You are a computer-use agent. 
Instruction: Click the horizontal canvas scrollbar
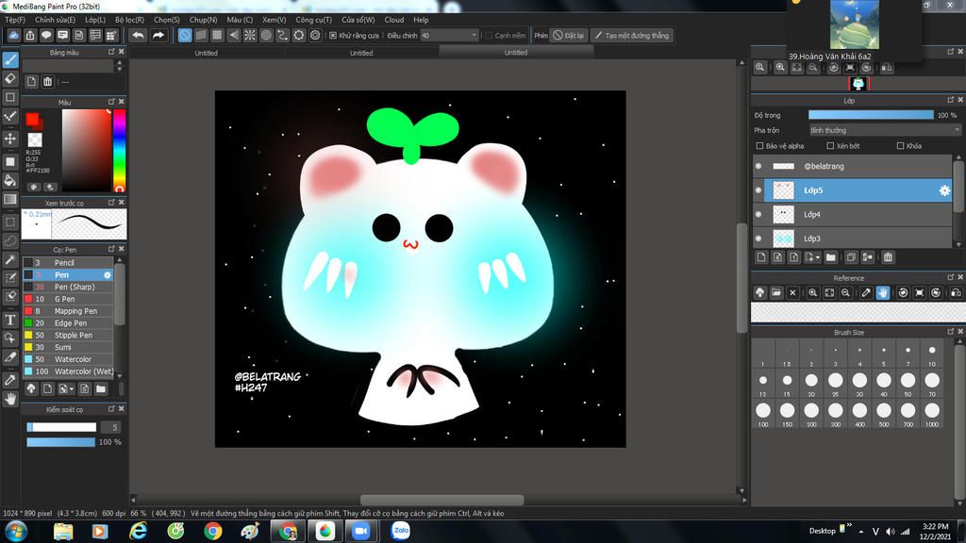[441, 500]
